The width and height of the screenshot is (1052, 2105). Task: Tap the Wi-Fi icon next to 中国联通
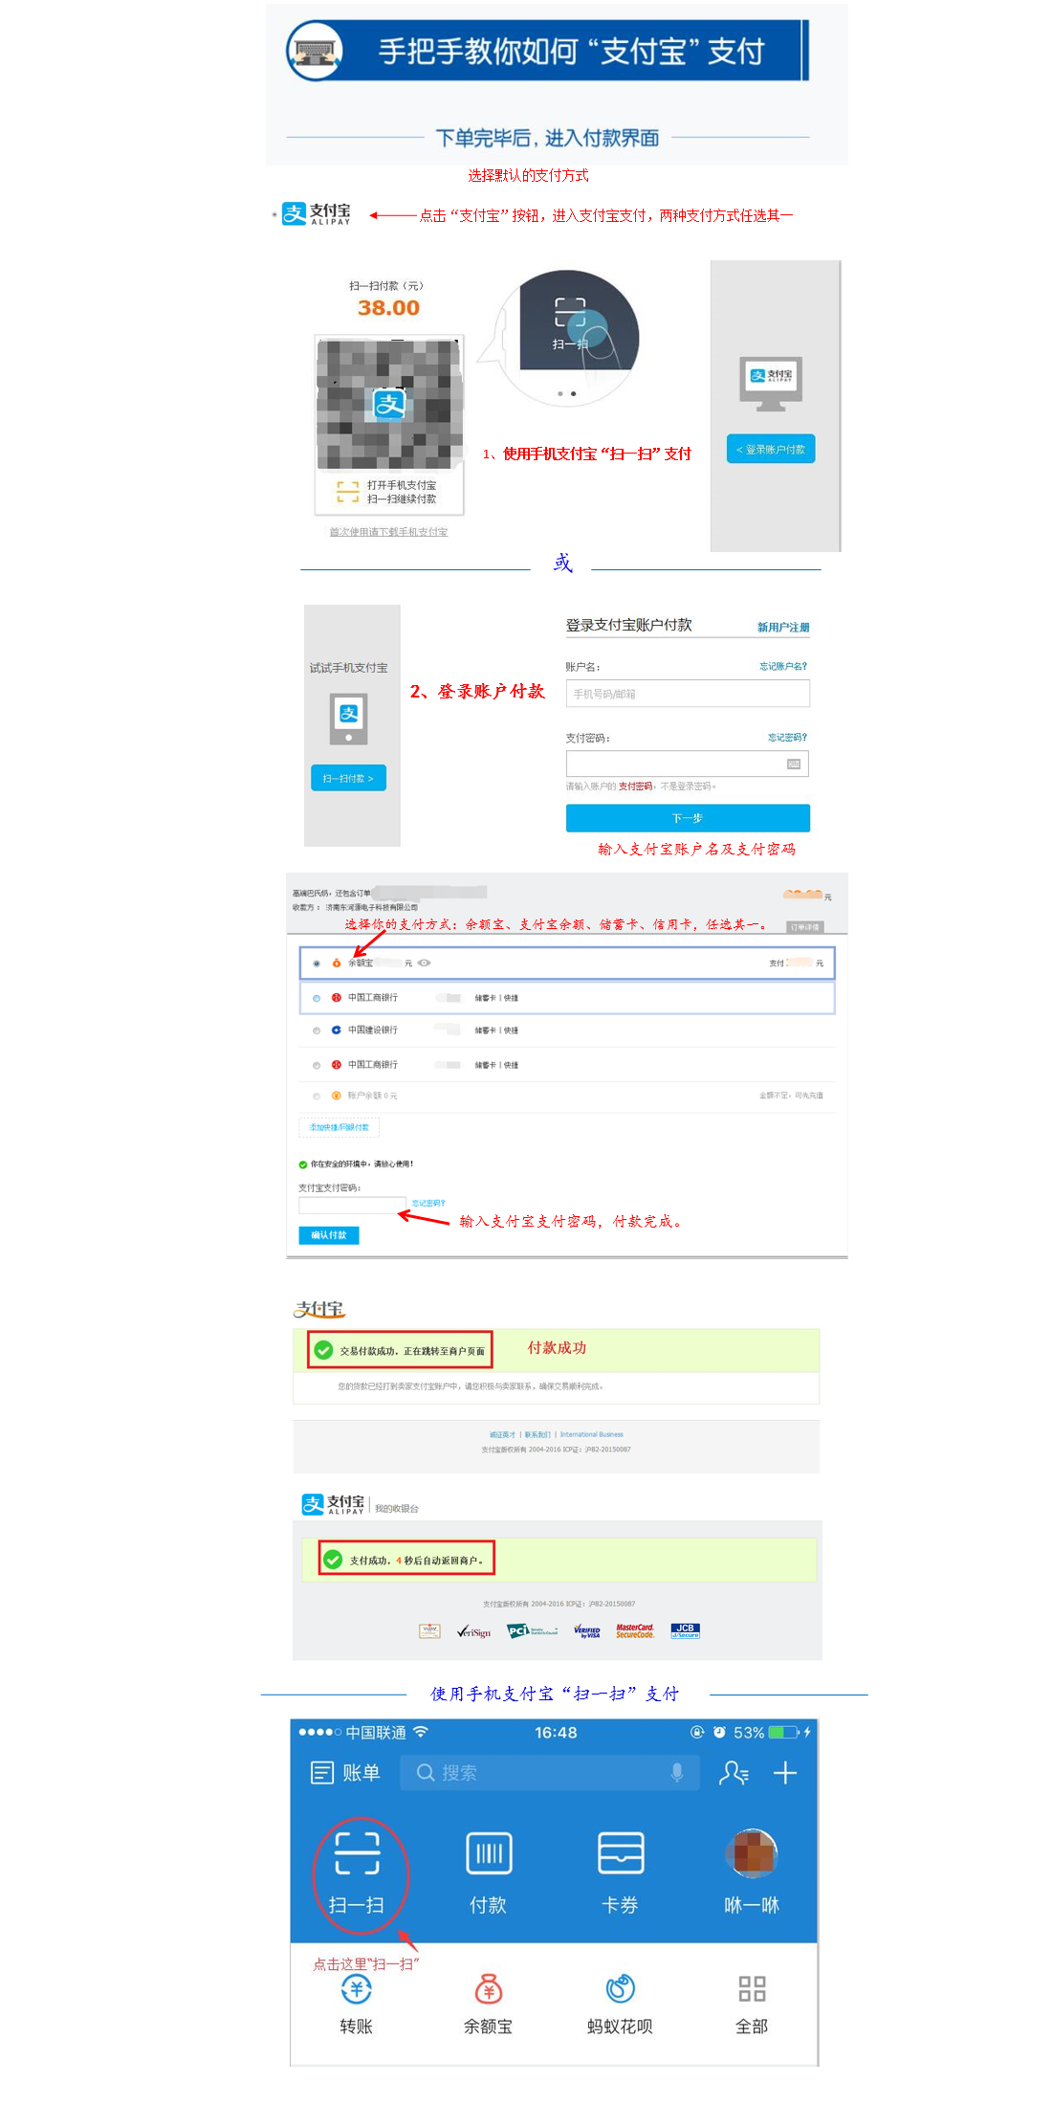421,1732
